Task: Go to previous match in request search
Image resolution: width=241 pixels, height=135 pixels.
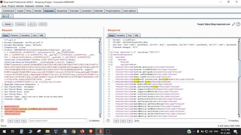Action: (11, 121)
